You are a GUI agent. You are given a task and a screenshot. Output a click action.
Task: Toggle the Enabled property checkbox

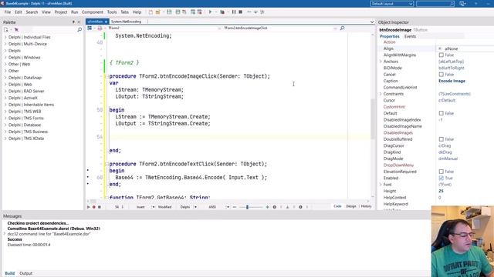441,178
